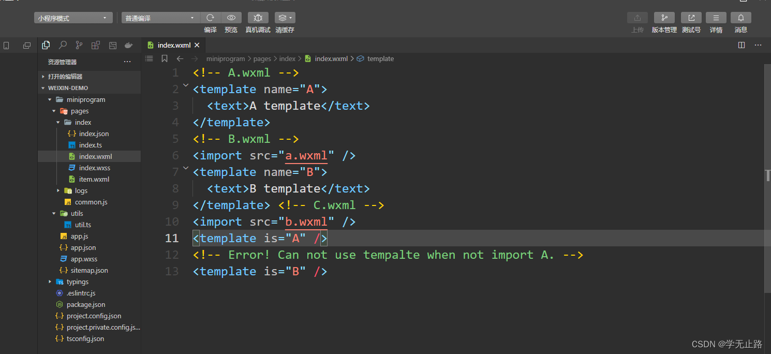This screenshot has height=354, width=771.
Task: Fold the template block on line 7
Action: click(x=186, y=168)
